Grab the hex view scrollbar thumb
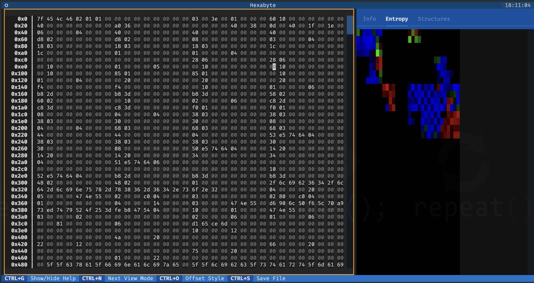Image resolution: width=534 pixels, height=283 pixels. tap(350, 25)
